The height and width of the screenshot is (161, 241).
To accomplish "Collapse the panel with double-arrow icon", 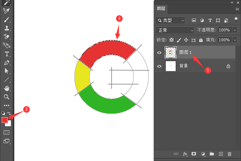I will click(232, 2).
